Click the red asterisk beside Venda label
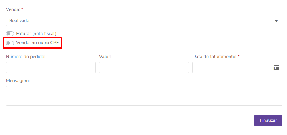 22,9
